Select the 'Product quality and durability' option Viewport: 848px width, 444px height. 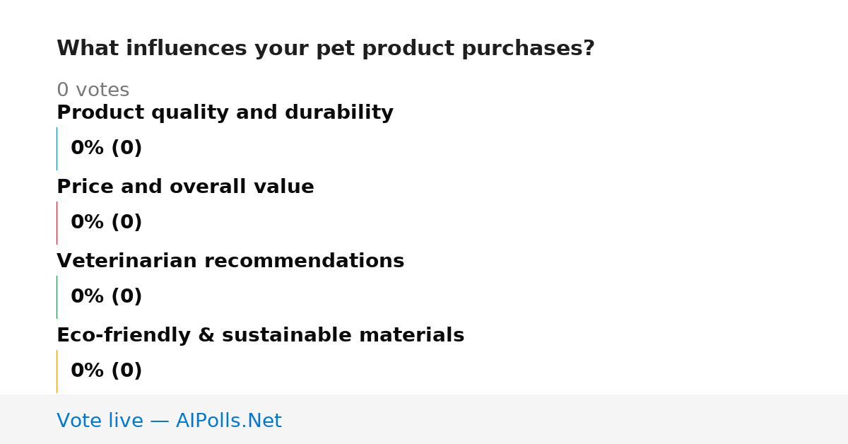click(x=225, y=113)
